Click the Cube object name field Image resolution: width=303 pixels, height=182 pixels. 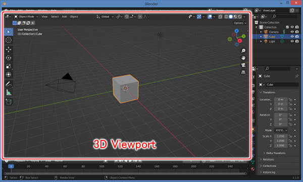click(x=282, y=84)
